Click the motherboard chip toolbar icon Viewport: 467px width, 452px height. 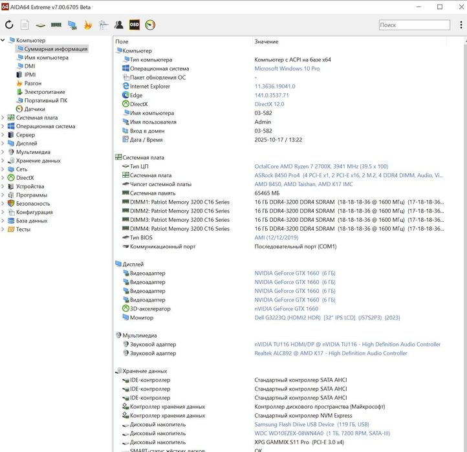coord(41,25)
